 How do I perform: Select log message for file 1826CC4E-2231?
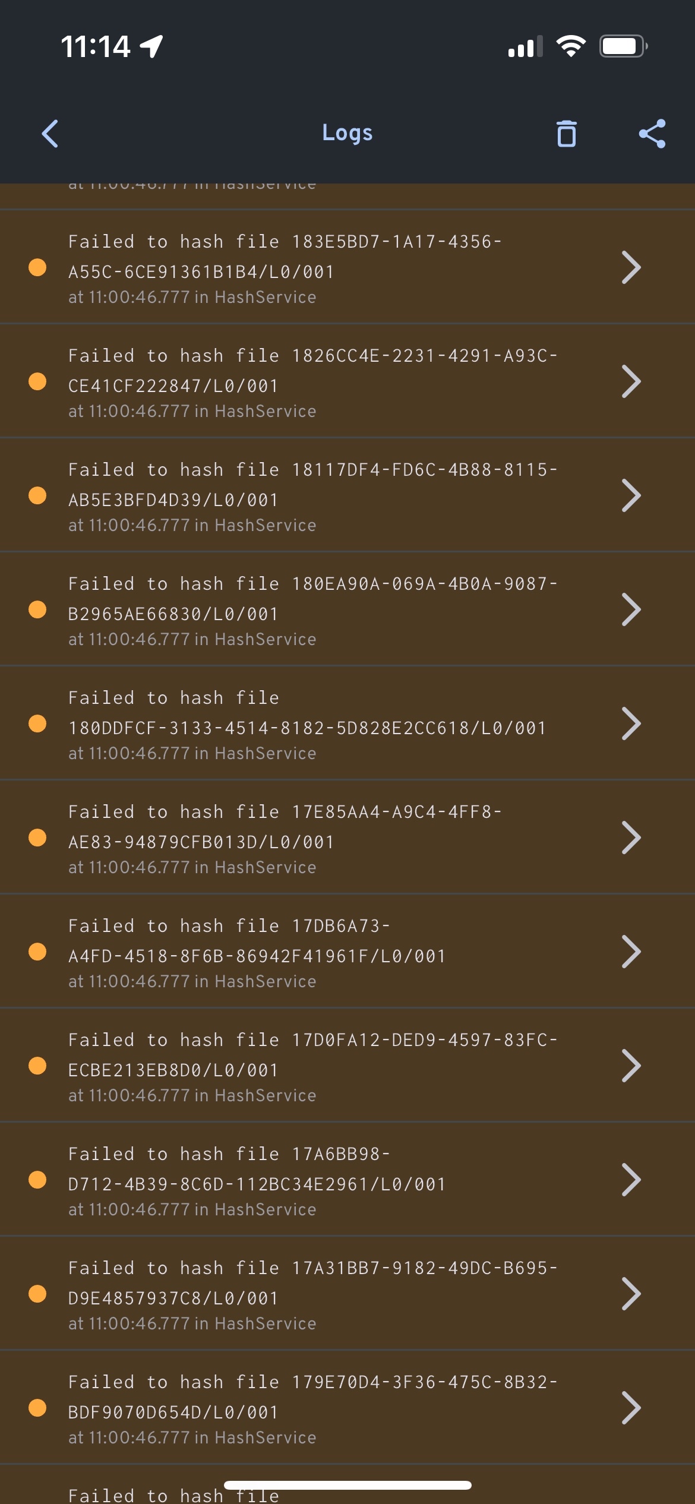(312, 371)
